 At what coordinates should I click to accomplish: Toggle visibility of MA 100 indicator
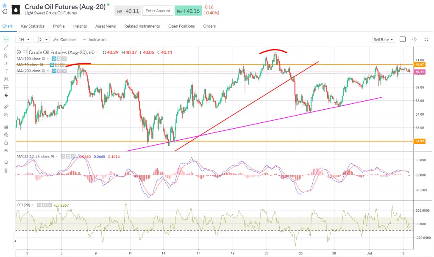point(54,58)
